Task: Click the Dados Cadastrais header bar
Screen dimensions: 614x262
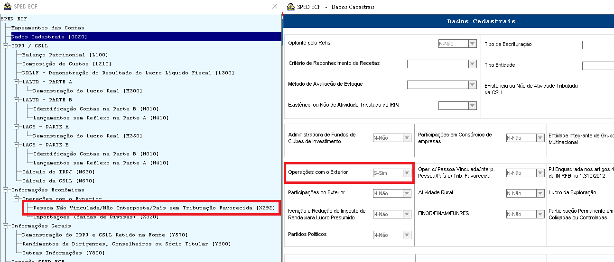Action: (448, 21)
